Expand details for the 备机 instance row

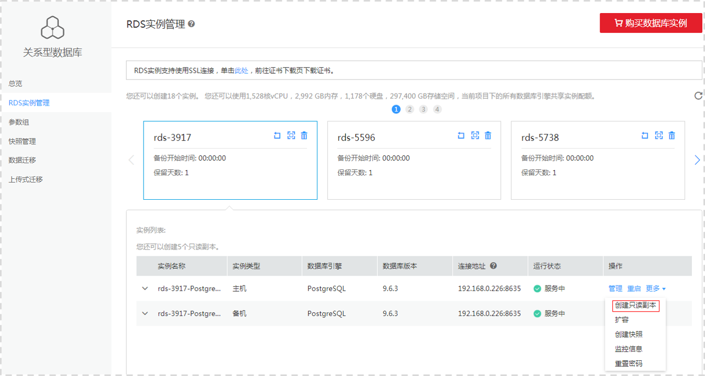(145, 313)
